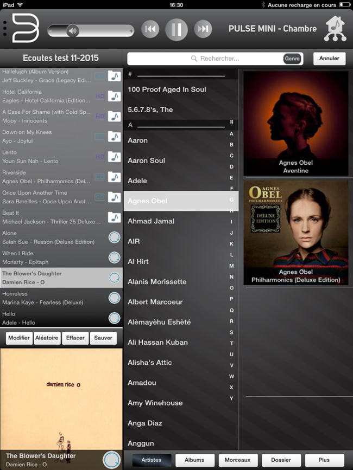Switch to the Albums tab
This screenshot has height=470, width=353.
click(x=195, y=460)
